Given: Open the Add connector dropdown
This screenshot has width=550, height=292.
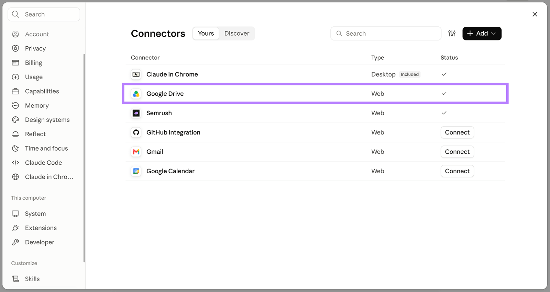Looking at the screenshot, I should pos(482,33).
